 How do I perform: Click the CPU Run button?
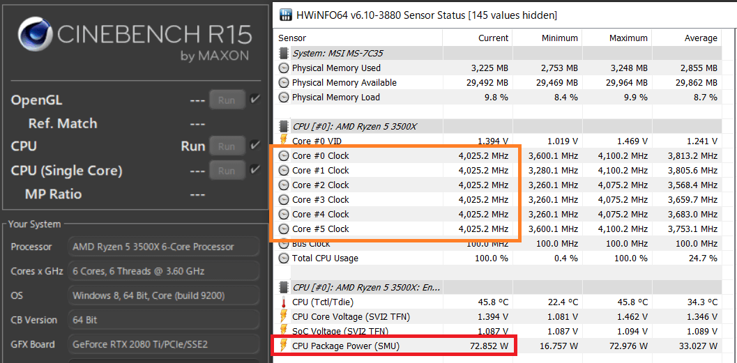(227, 146)
